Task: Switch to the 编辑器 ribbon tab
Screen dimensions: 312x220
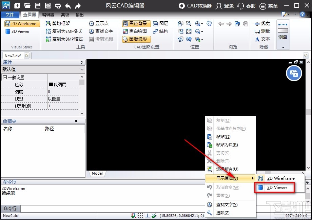Action: 48,15
